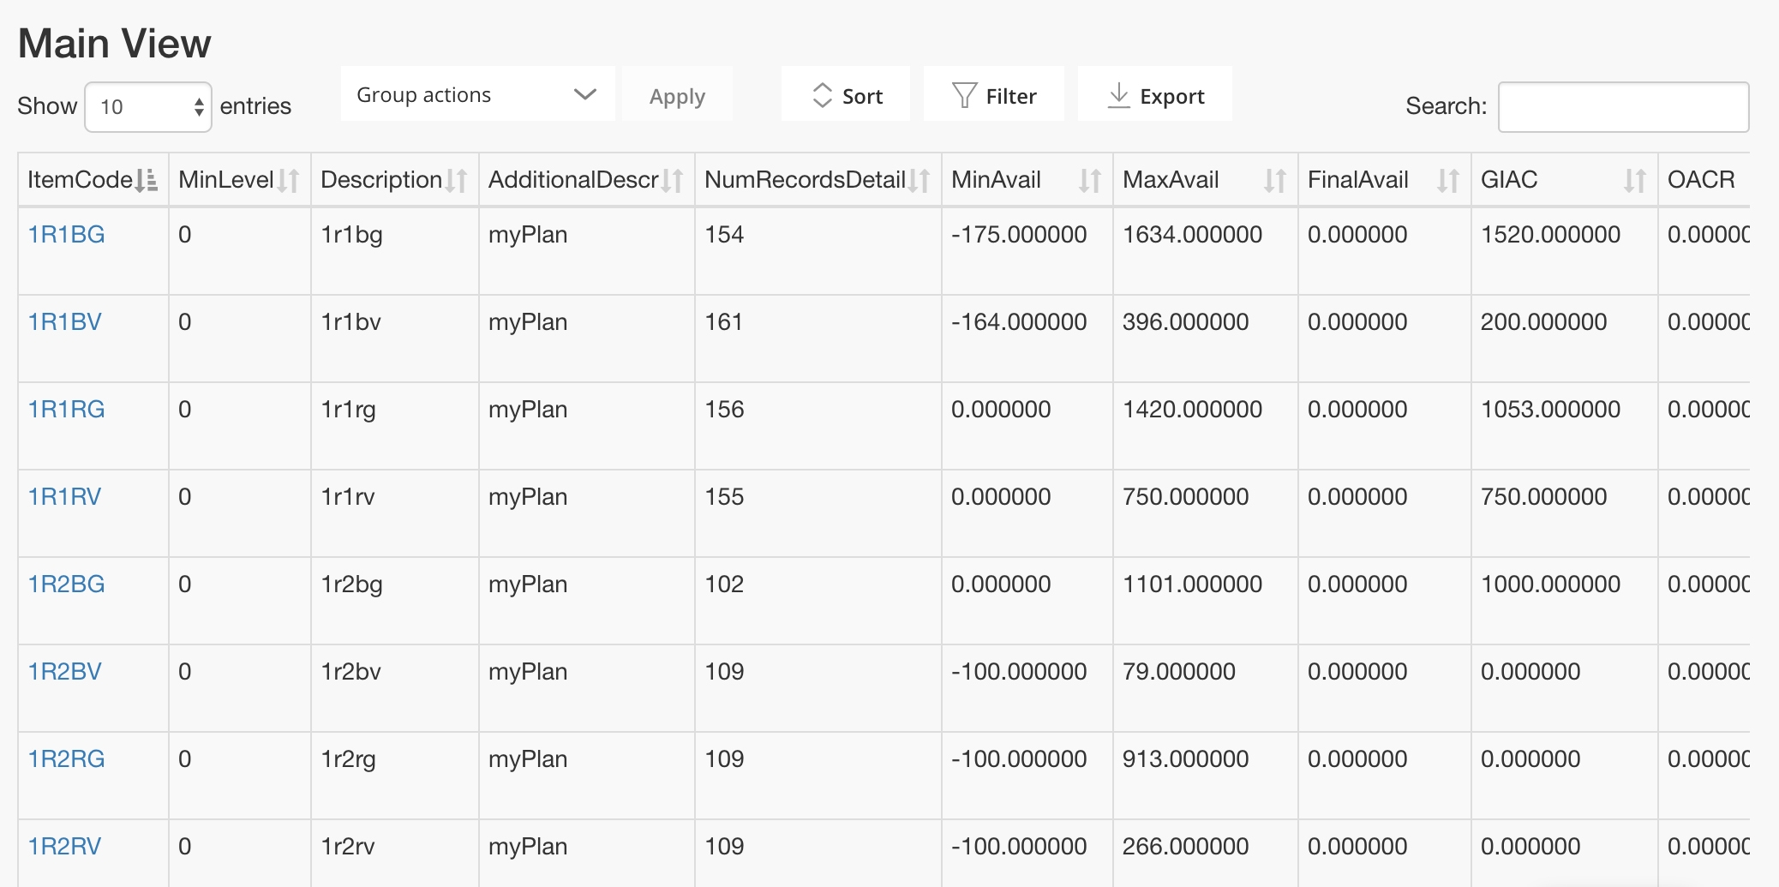Select the ItemCode column header

pos(77,180)
